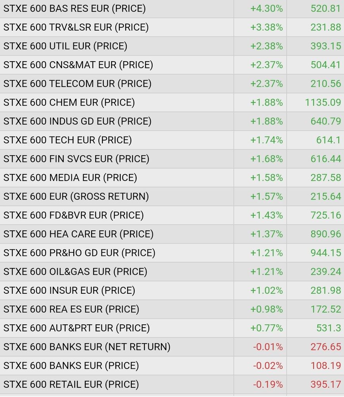Click the +0.98% change for REA ES
Screen dimensions: 344x397
(266, 309)
